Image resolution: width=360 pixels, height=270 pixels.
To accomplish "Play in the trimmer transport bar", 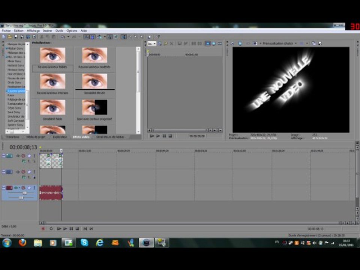I will [x=158, y=136].
